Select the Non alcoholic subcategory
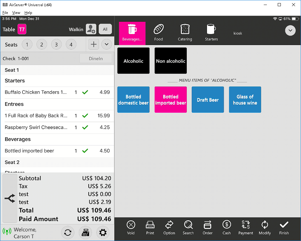This screenshot has height=241, width=301. 171,61
